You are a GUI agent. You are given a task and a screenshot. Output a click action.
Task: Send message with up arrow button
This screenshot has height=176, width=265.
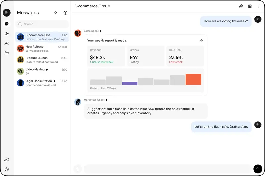point(258,169)
